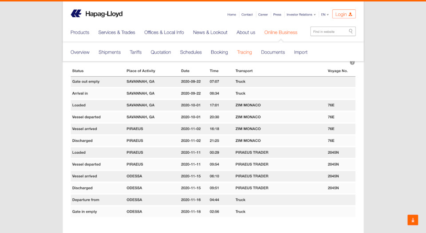The width and height of the screenshot is (426, 233).
Task: Switch to the Schedules tab
Action: pos(191,52)
